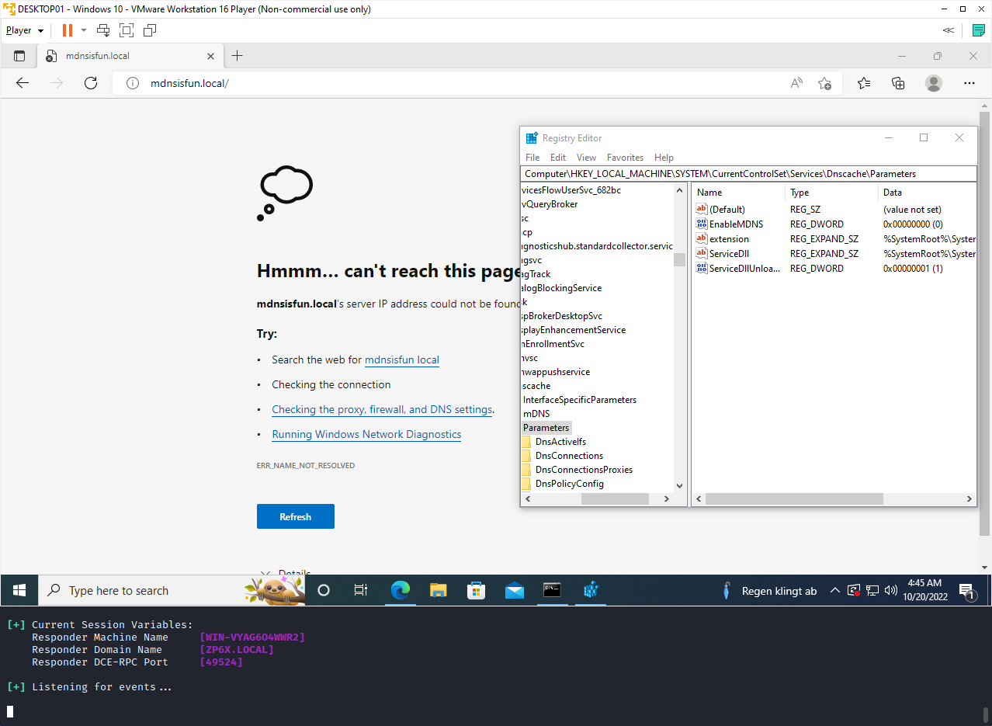Follow the 'mdnsisfun local' web search link

(402, 360)
